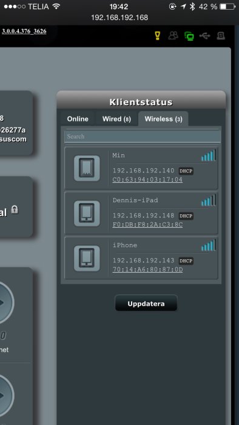239x425 pixels.
Task: Click the security padlock icon
Action: coord(15,209)
